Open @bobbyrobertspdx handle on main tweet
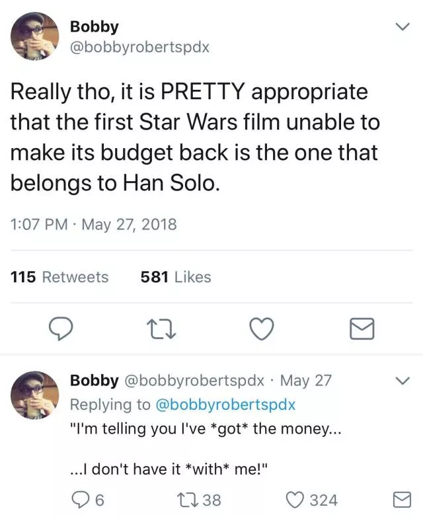 [x=139, y=48]
